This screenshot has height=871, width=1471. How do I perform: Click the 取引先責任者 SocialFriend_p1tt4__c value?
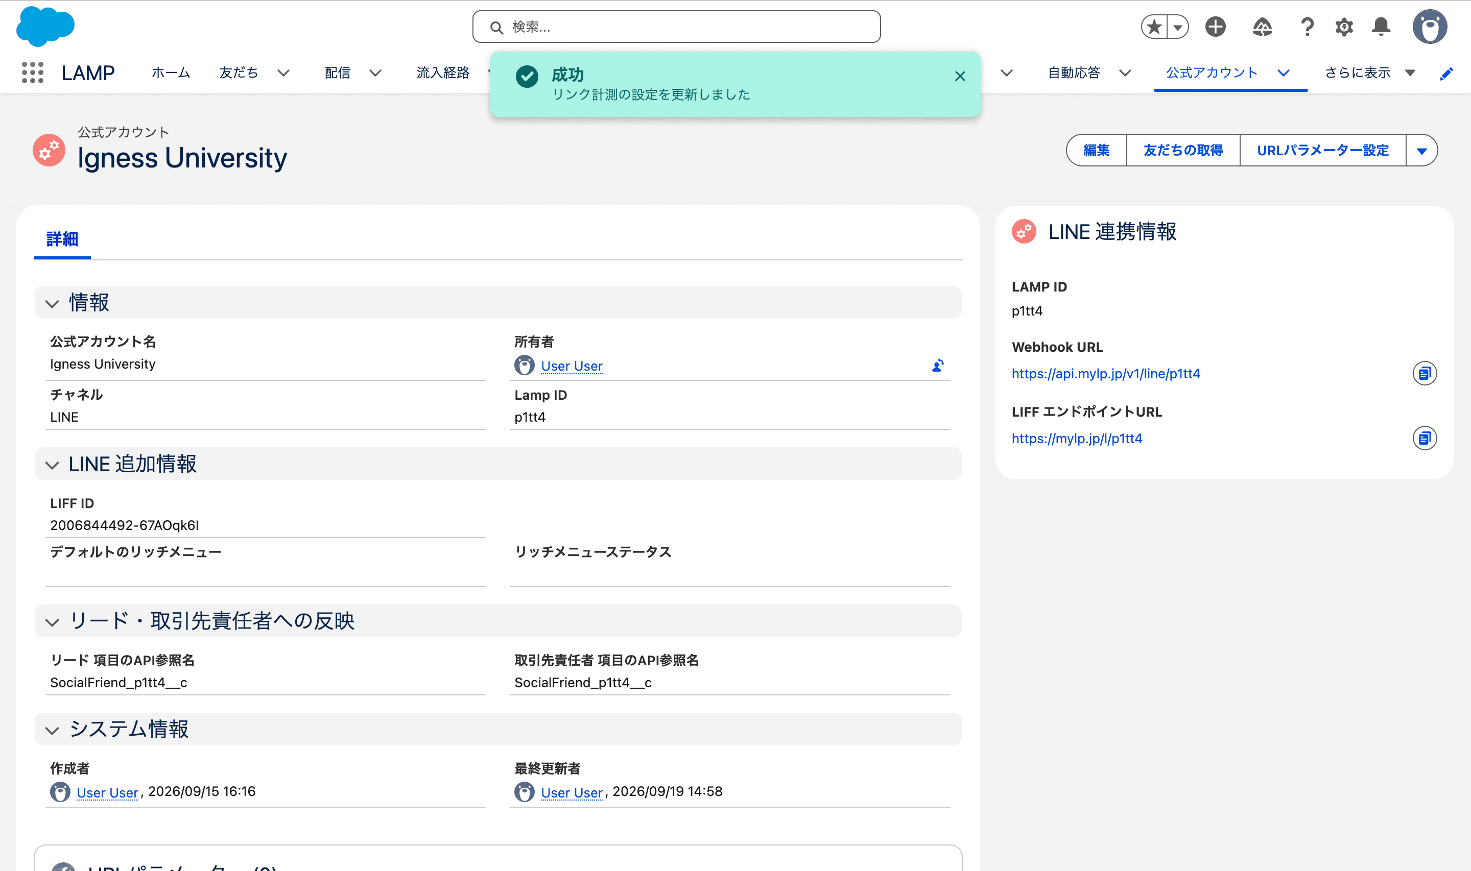(583, 683)
